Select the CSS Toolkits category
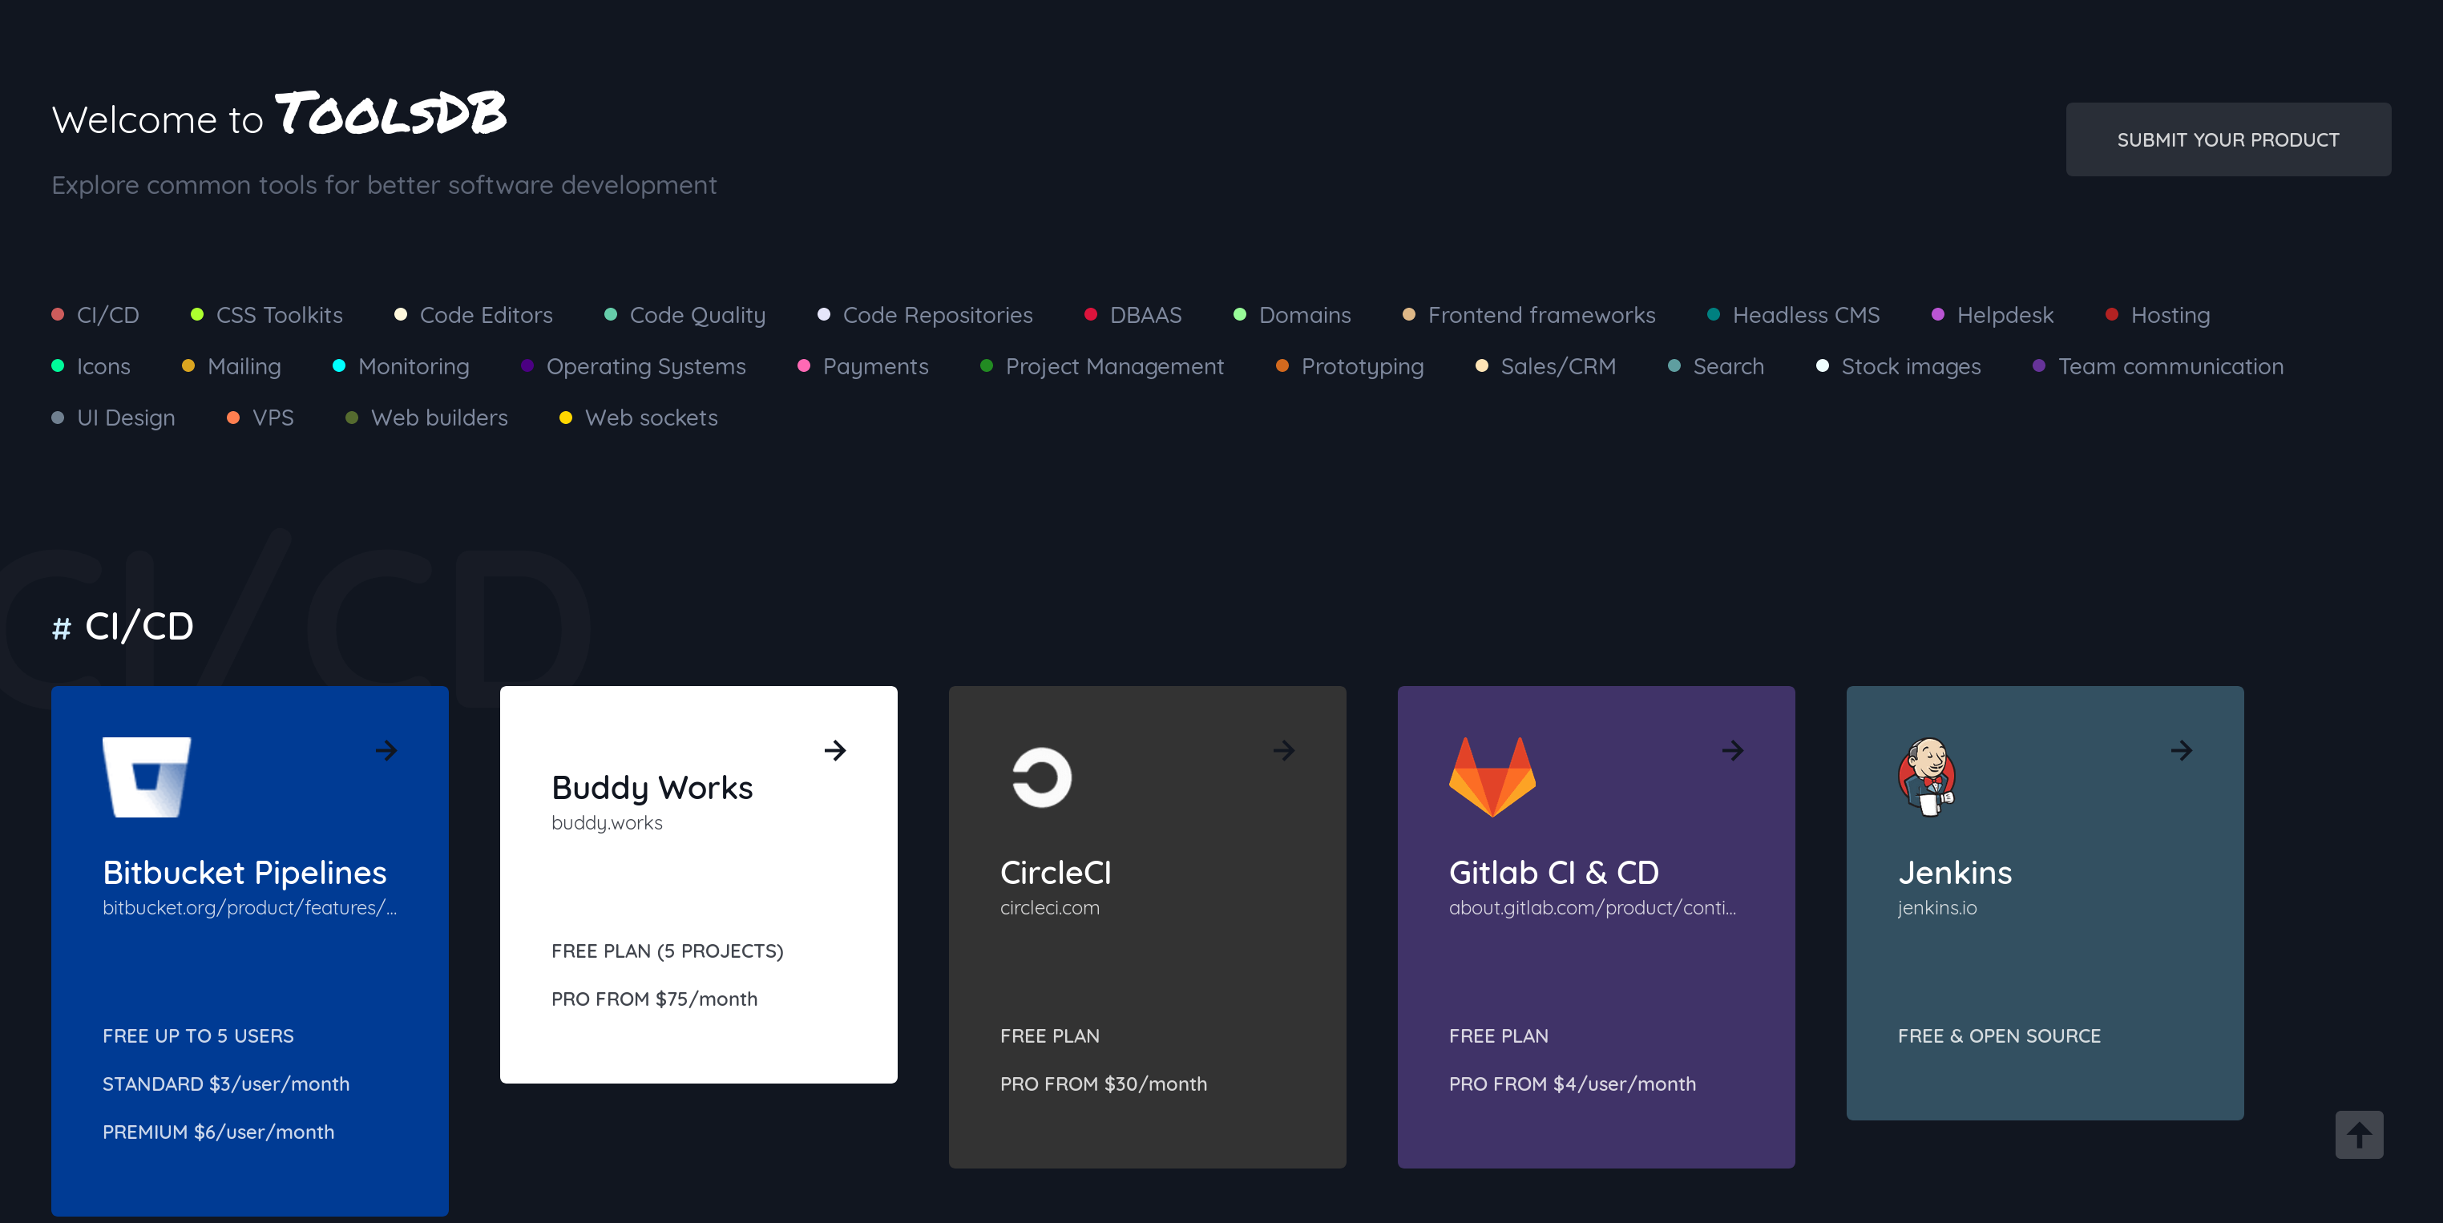 click(x=279, y=315)
